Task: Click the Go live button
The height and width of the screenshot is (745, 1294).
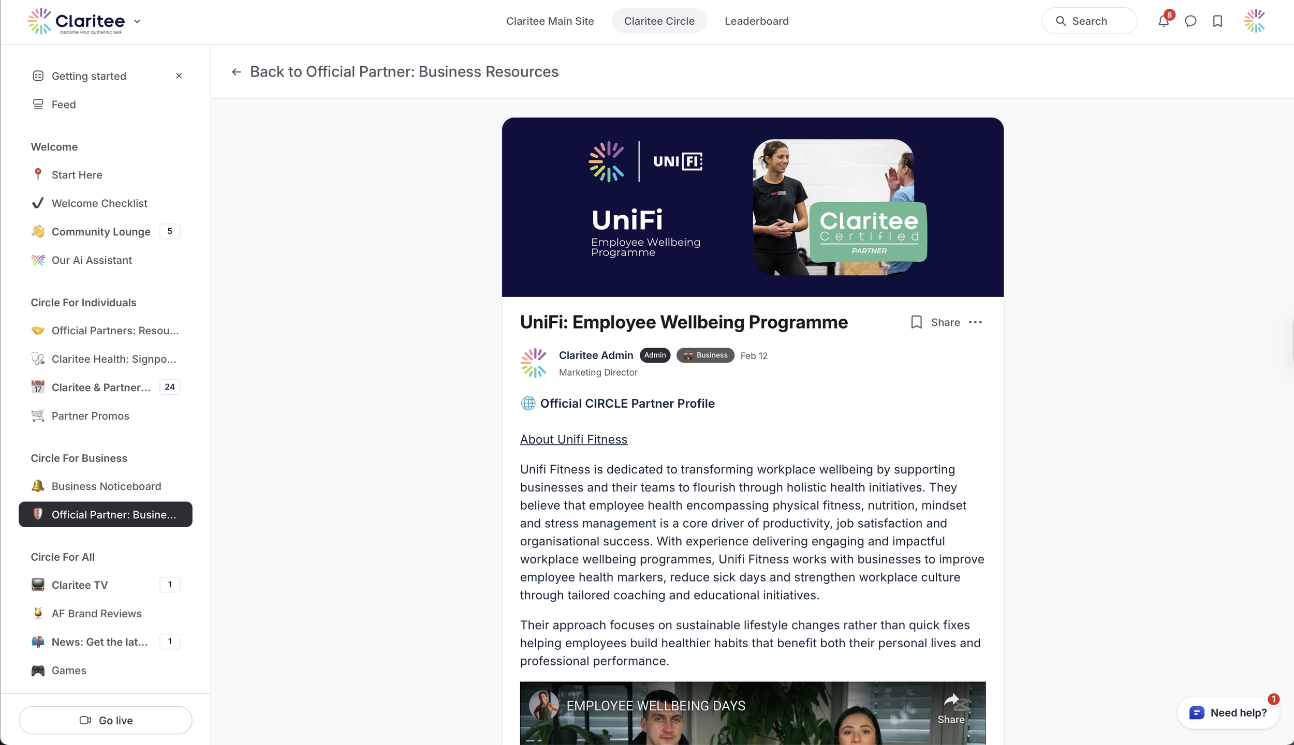Action: pyautogui.click(x=106, y=720)
